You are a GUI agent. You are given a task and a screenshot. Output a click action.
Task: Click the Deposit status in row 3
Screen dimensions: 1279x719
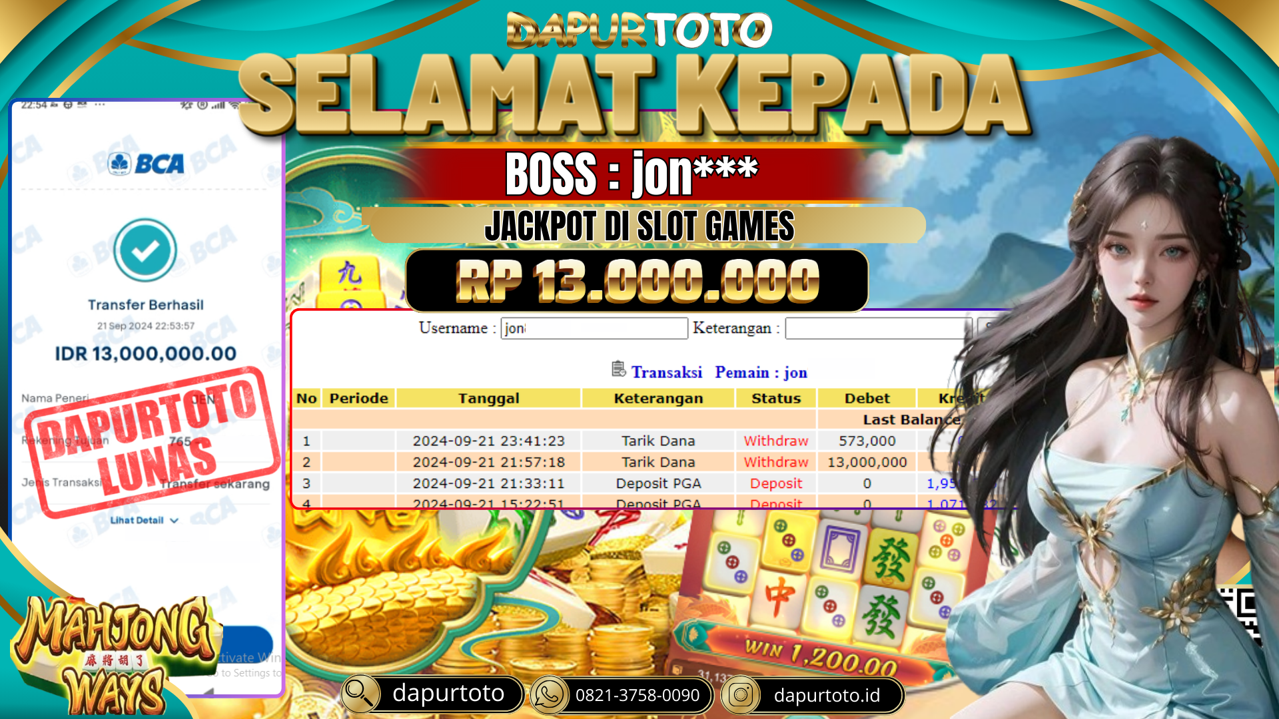point(776,483)
